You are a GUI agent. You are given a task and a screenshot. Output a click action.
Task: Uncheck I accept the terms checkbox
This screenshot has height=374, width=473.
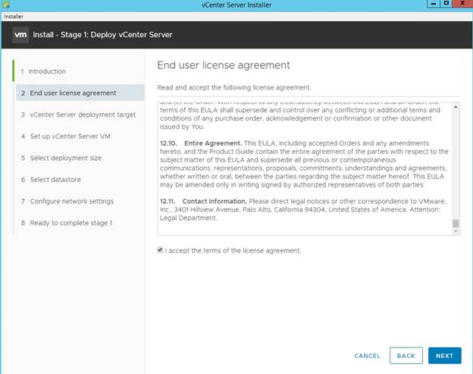pos(160,250)
